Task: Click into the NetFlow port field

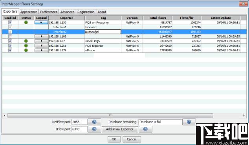Action: click(x=79, y=122)
